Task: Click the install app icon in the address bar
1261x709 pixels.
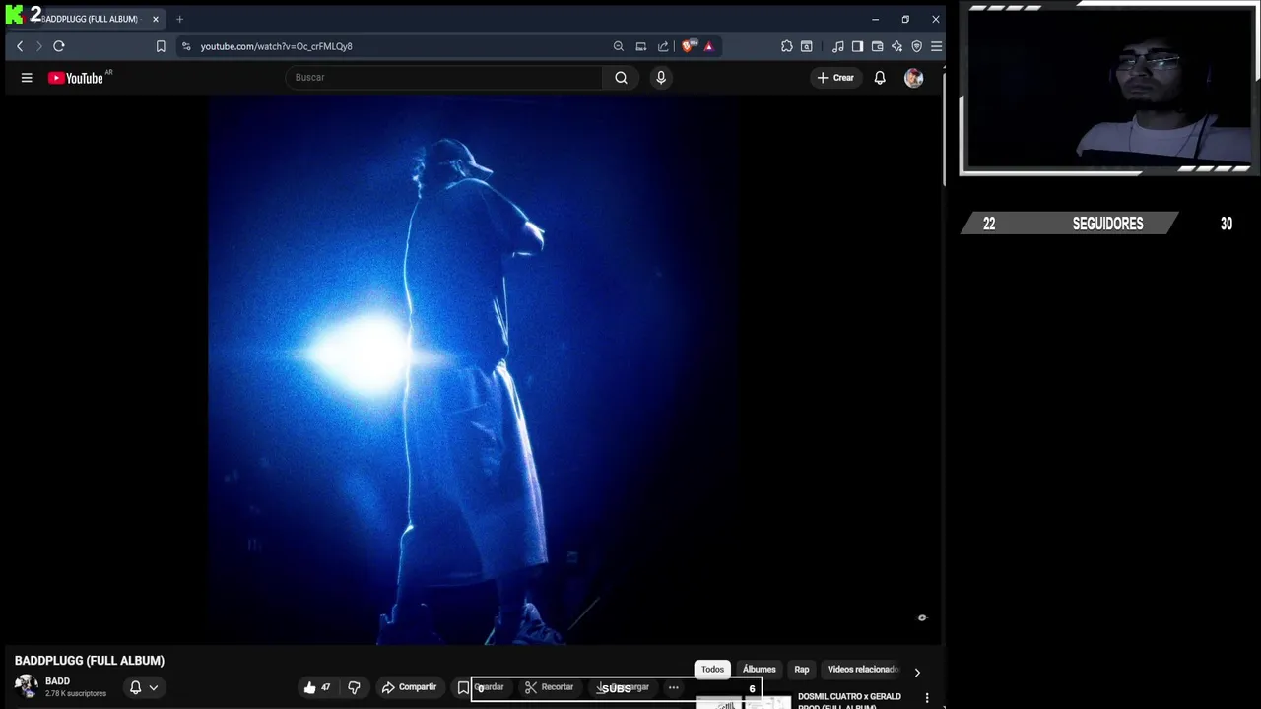Action: [x=641, y=46]
